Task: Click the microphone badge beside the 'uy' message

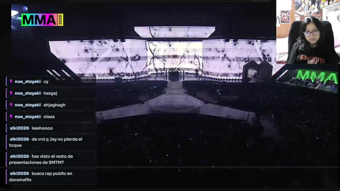Action: [11, 81]
